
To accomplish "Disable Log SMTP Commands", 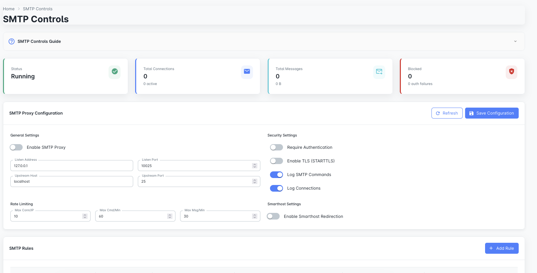I will (x=276, y=175).
